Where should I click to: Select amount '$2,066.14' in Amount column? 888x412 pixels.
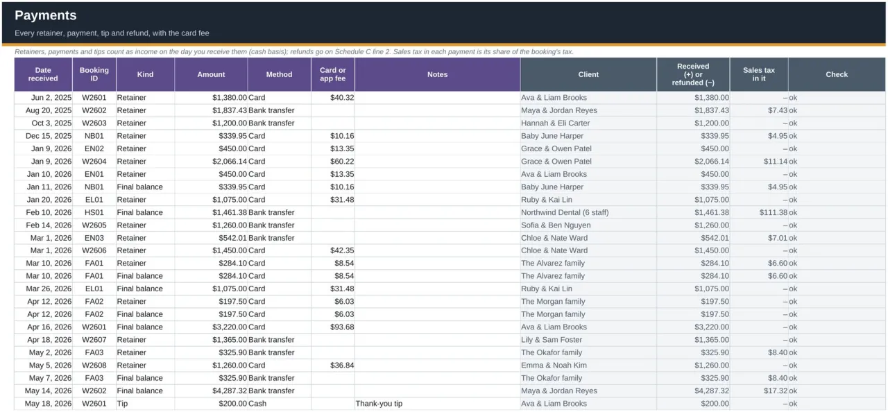[211, 161]
